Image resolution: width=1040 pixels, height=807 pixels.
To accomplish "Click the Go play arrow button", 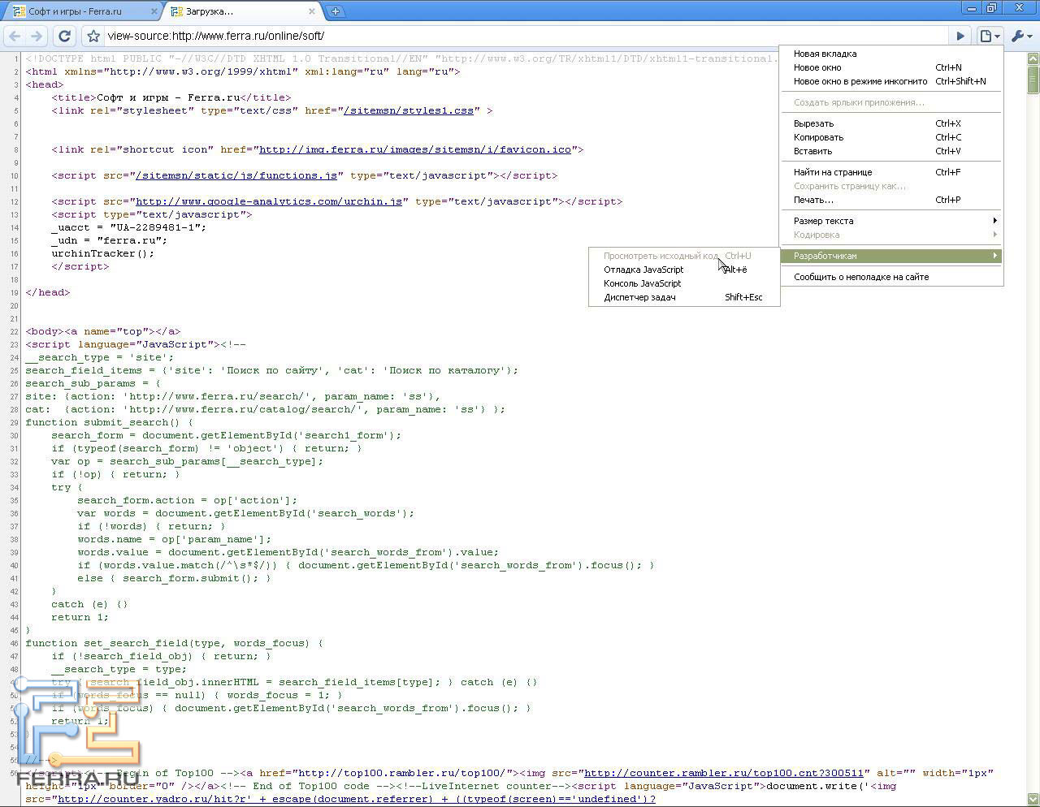I will tap(960, 36).
